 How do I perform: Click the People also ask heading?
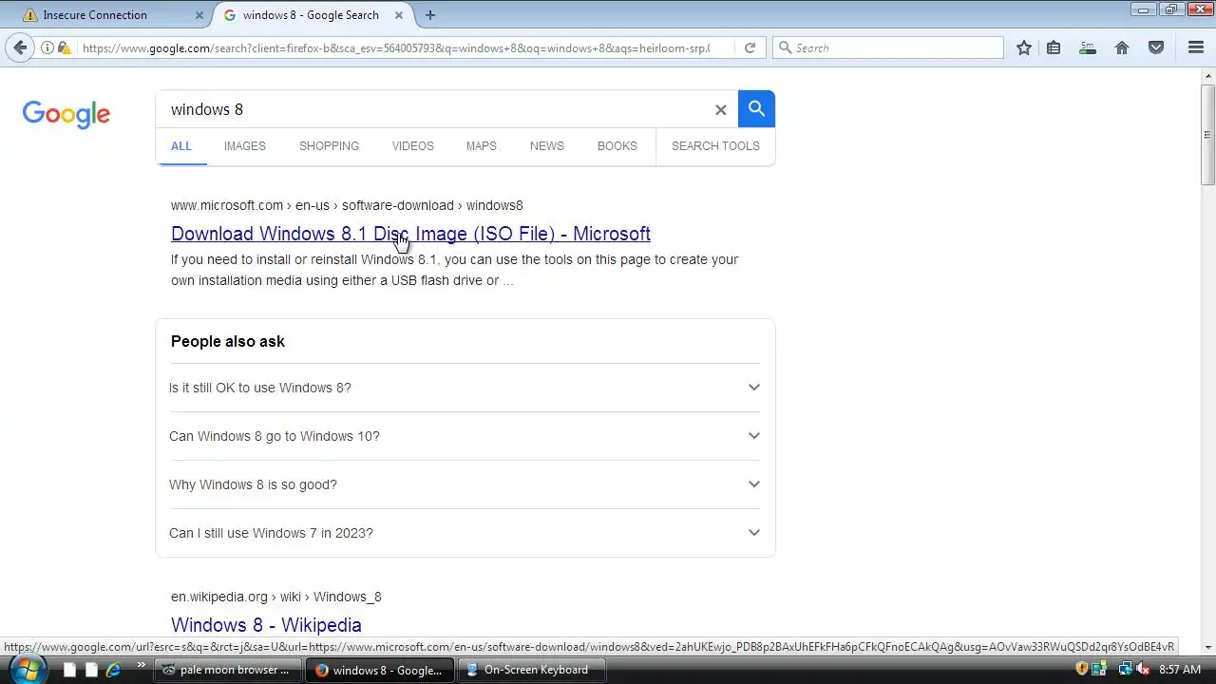coord(228,341)
